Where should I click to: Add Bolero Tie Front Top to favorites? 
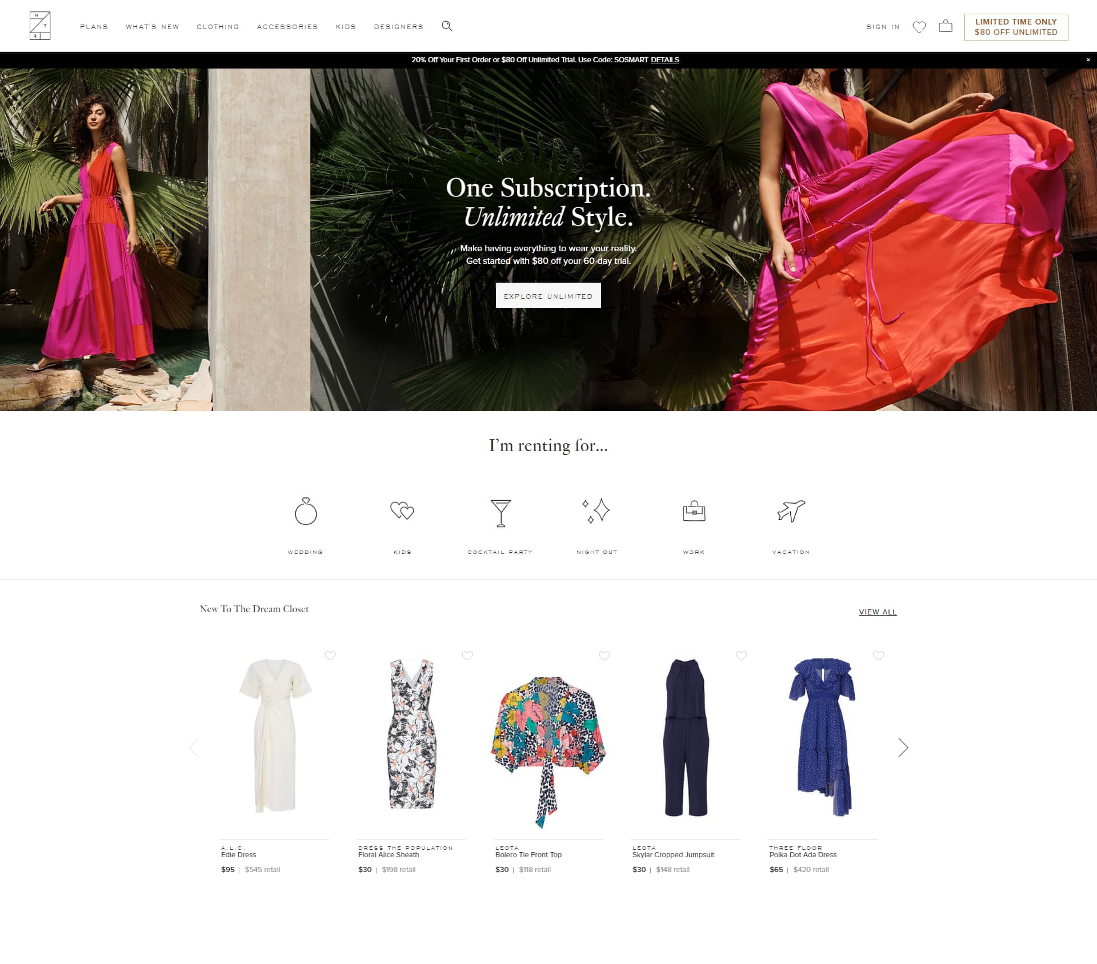click(604, 654)
